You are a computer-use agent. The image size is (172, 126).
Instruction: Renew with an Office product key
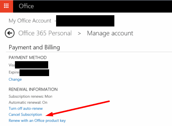point(37,121)
